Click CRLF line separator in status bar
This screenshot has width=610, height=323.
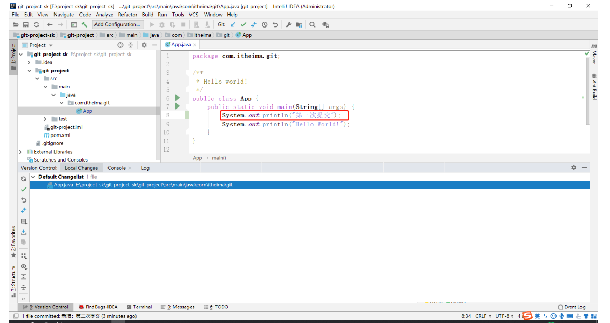coord(483,316)
